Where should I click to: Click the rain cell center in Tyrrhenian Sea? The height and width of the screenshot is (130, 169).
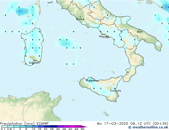(65, 44)
